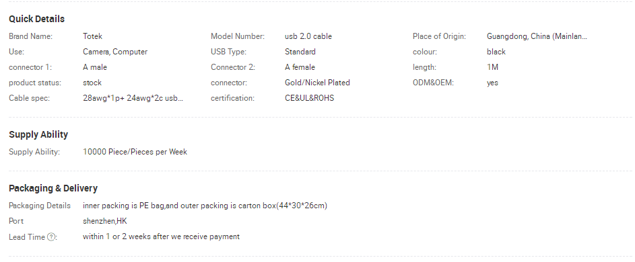Select the Port value shenzhen,HK
635x262 pixels.
[105, 221]
